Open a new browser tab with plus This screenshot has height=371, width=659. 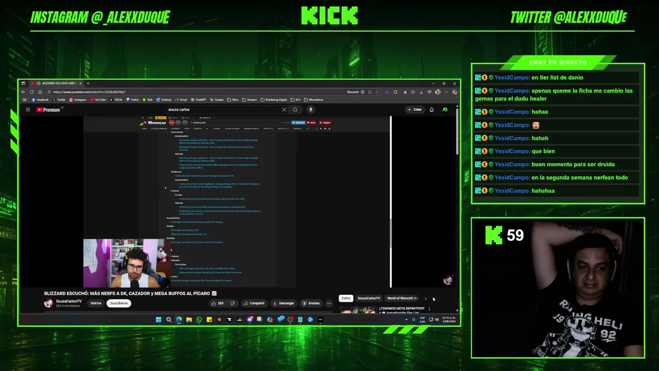tap(88, 83)
